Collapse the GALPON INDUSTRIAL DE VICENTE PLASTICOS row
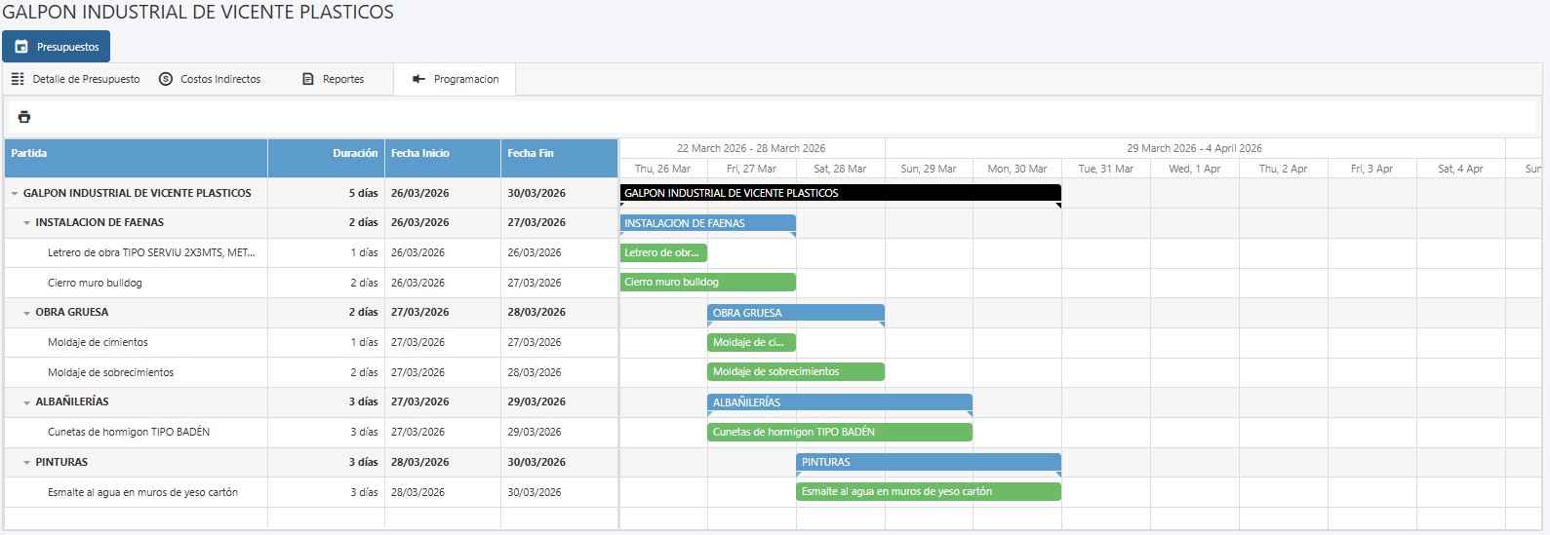The height and width of the screenshot is (535, 1550). click(x=15, y=194)
